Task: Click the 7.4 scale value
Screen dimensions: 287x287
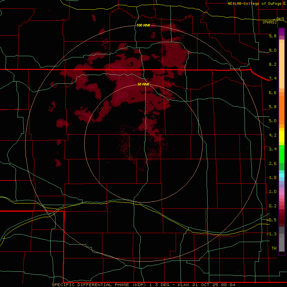Action: click(x=273, y=78)
